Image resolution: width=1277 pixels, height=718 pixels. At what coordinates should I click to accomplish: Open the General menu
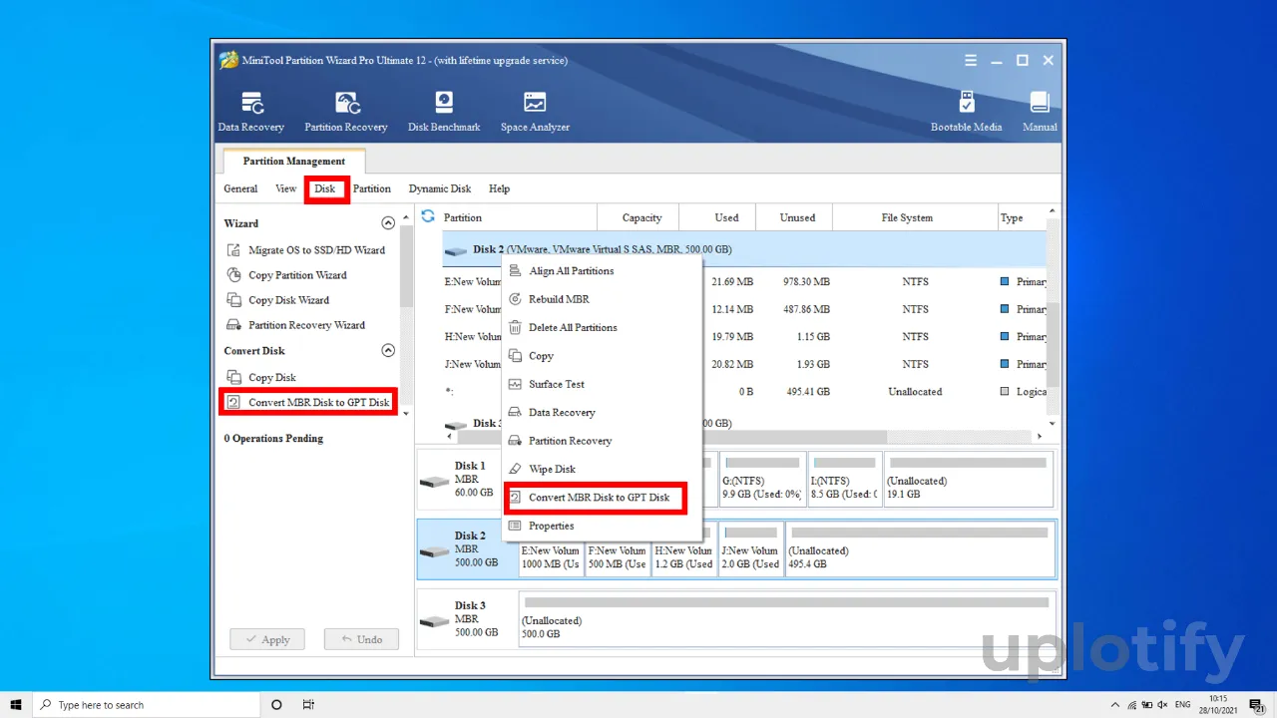[x=240, y=188]
